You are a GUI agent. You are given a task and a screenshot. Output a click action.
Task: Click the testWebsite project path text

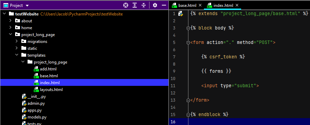click(x=82, y=14)
